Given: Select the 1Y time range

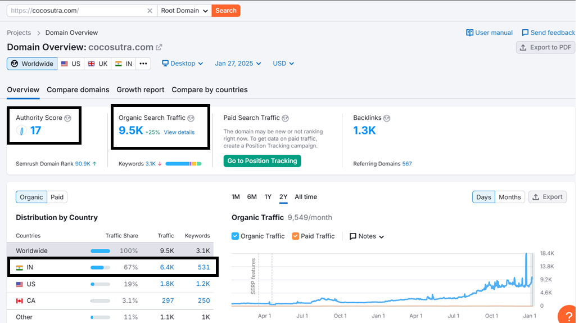Looking at the screenshot, I should [x=268, y=197].
